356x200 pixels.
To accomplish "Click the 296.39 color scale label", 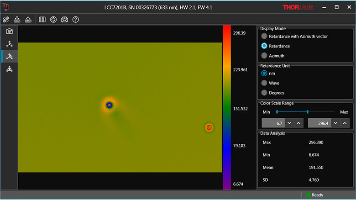I will pyautogui.click(x=239, y=33).
